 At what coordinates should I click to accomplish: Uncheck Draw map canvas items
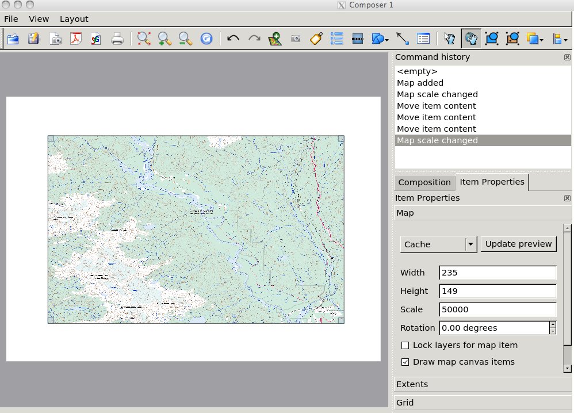tap(405, 362)
